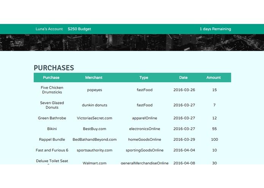Click the BestBuy.com merchant cell
The height and width of the screenshot is (188, 264).
(x=95, y=129)
